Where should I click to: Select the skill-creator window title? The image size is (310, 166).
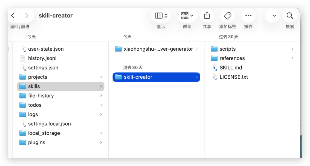tap(56, 15)
